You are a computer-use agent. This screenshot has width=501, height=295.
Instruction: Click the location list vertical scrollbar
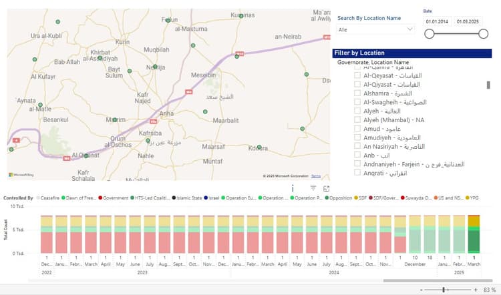pos(488,85)
